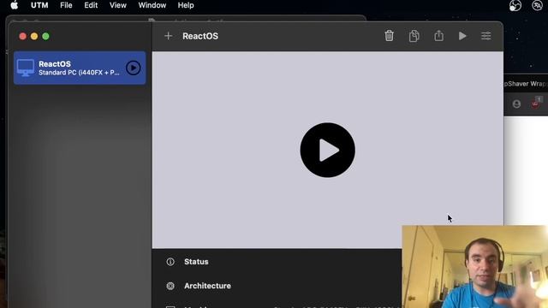Run the VM from the toolbar play icon

tap(462, 36)
